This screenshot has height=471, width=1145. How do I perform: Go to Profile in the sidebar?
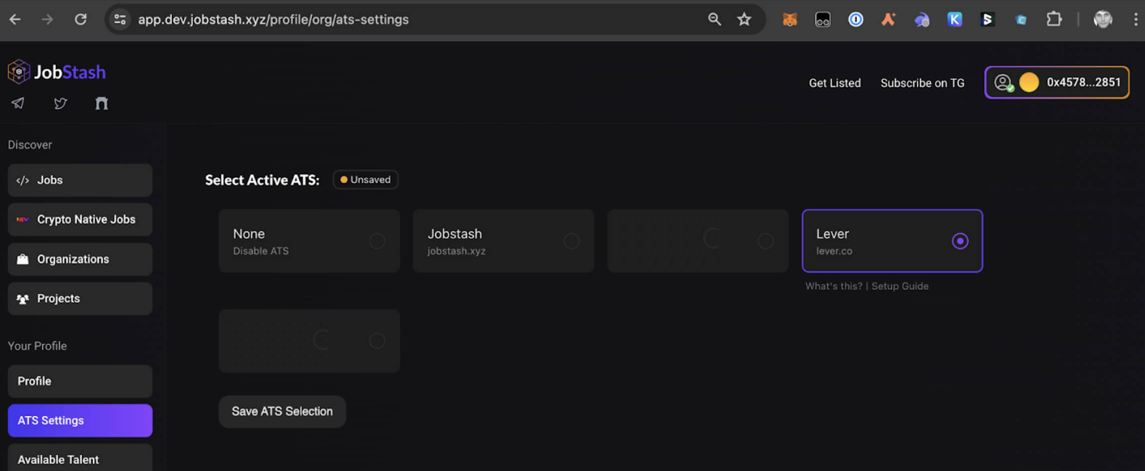(80, 381)
